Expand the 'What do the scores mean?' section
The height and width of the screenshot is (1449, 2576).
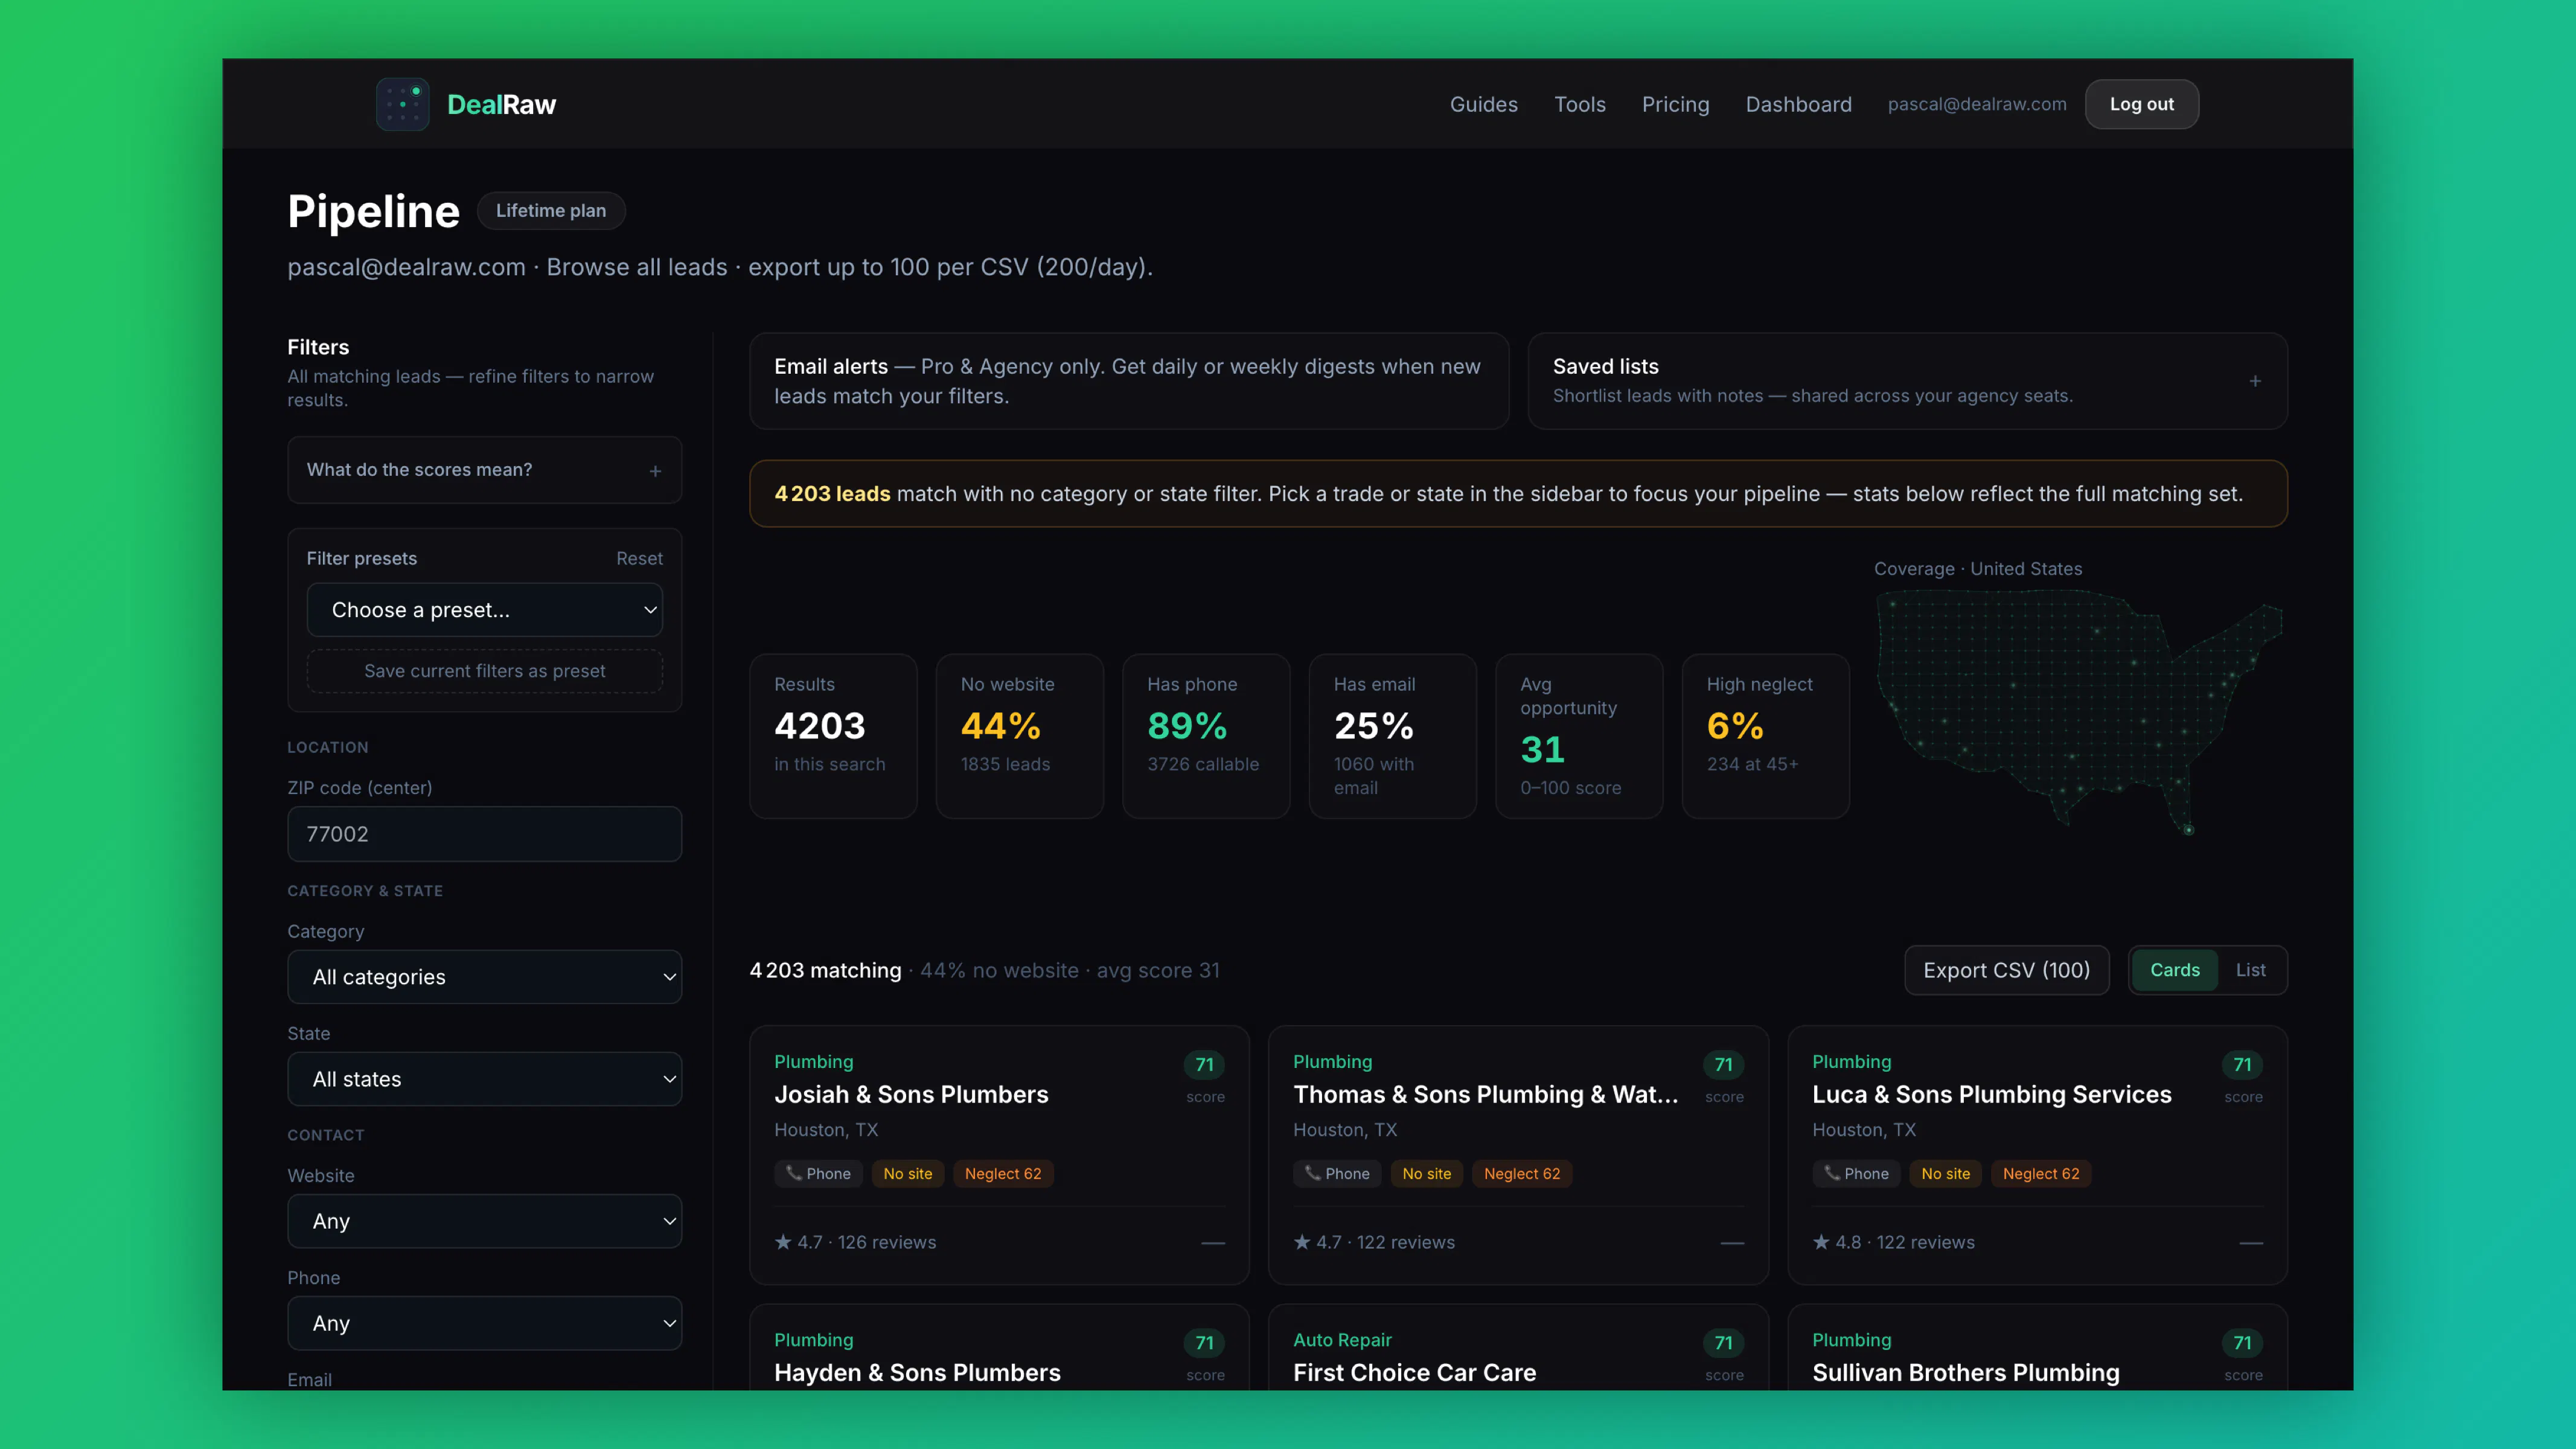pyautogui.click(x=484, y=470)
